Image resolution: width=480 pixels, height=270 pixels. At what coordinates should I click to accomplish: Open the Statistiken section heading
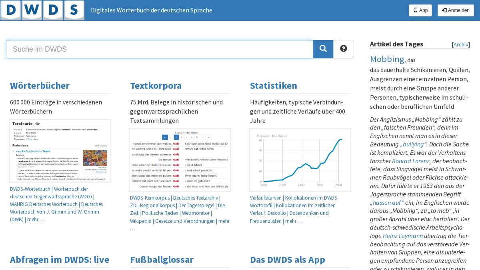[x=274, y=86]
